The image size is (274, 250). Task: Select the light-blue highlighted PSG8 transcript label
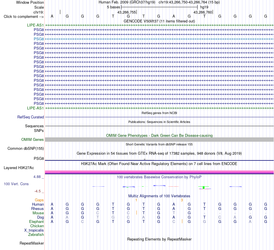39,39
